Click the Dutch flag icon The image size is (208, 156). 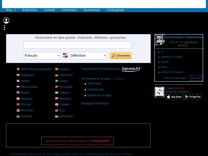coord(18,87)
